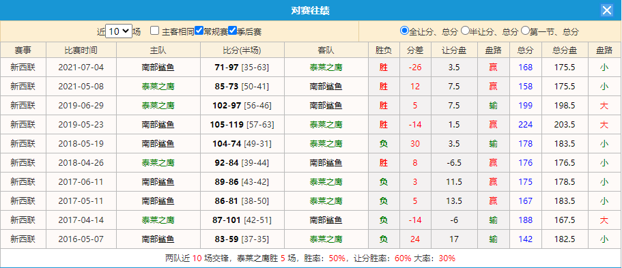The image size is (622, 268).
Task: Click the 分差 column header
Action: pos(415,50)
